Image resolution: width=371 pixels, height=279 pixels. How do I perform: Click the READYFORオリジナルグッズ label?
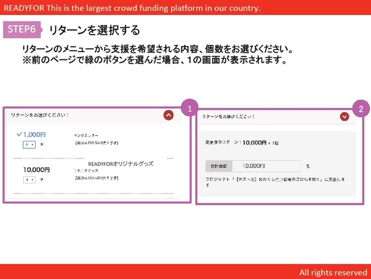point(120,164)
